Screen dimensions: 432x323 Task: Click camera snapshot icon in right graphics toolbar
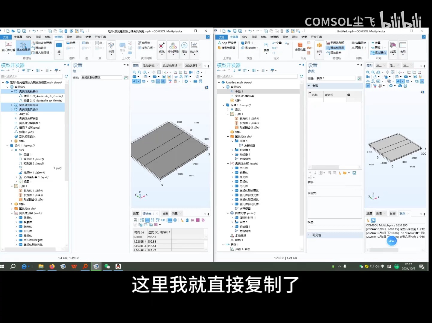400,86
